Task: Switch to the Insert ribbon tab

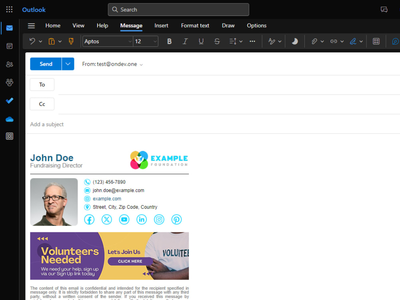Action: tap(161, 26)
